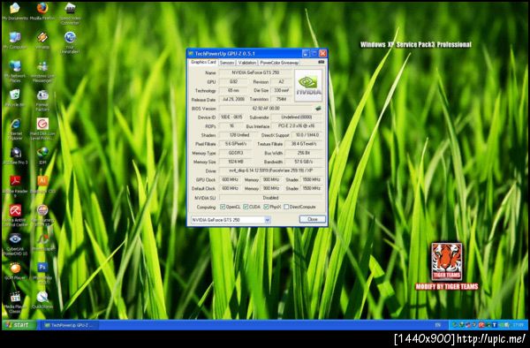Screen dimensions: 530x348
Task: Click the GPU-Z screenshot camera icon
Action: point(322,62)
